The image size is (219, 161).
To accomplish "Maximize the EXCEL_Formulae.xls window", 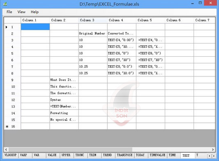I will [200, 3].
